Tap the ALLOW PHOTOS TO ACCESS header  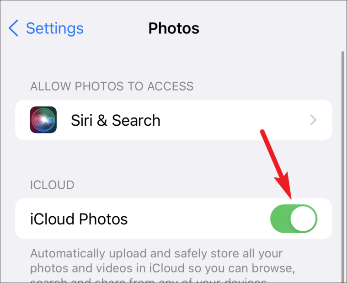(112, 86)
